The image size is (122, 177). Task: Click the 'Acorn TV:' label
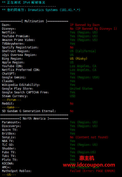pyautogui.click(x=10, y=130)
